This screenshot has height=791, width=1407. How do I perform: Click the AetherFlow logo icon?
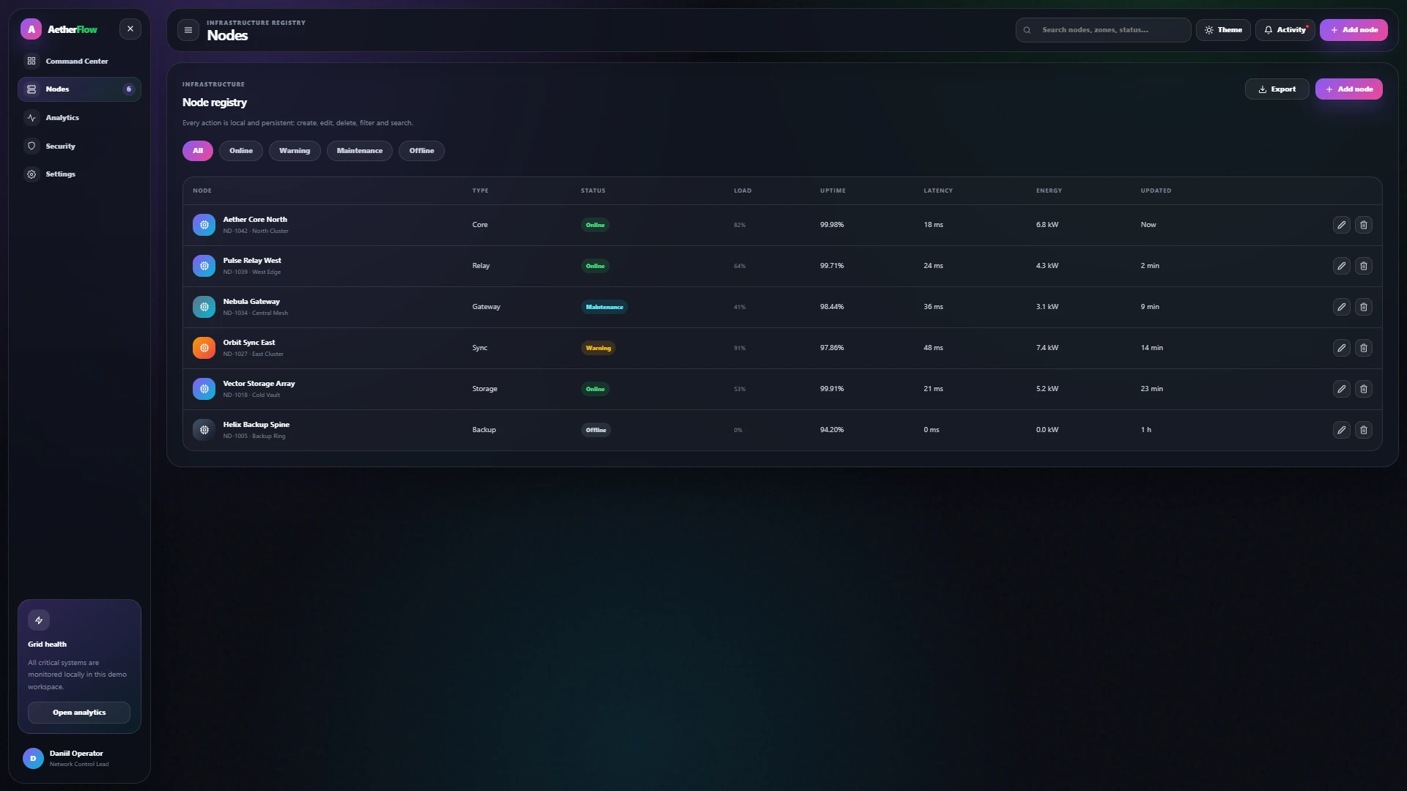[31, 29]
